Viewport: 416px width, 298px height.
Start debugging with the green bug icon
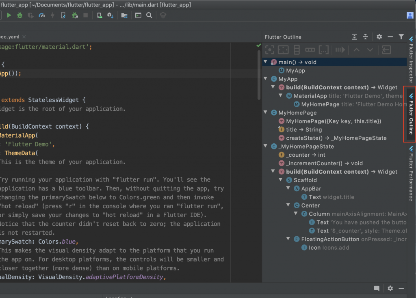[x=20, y=15]
